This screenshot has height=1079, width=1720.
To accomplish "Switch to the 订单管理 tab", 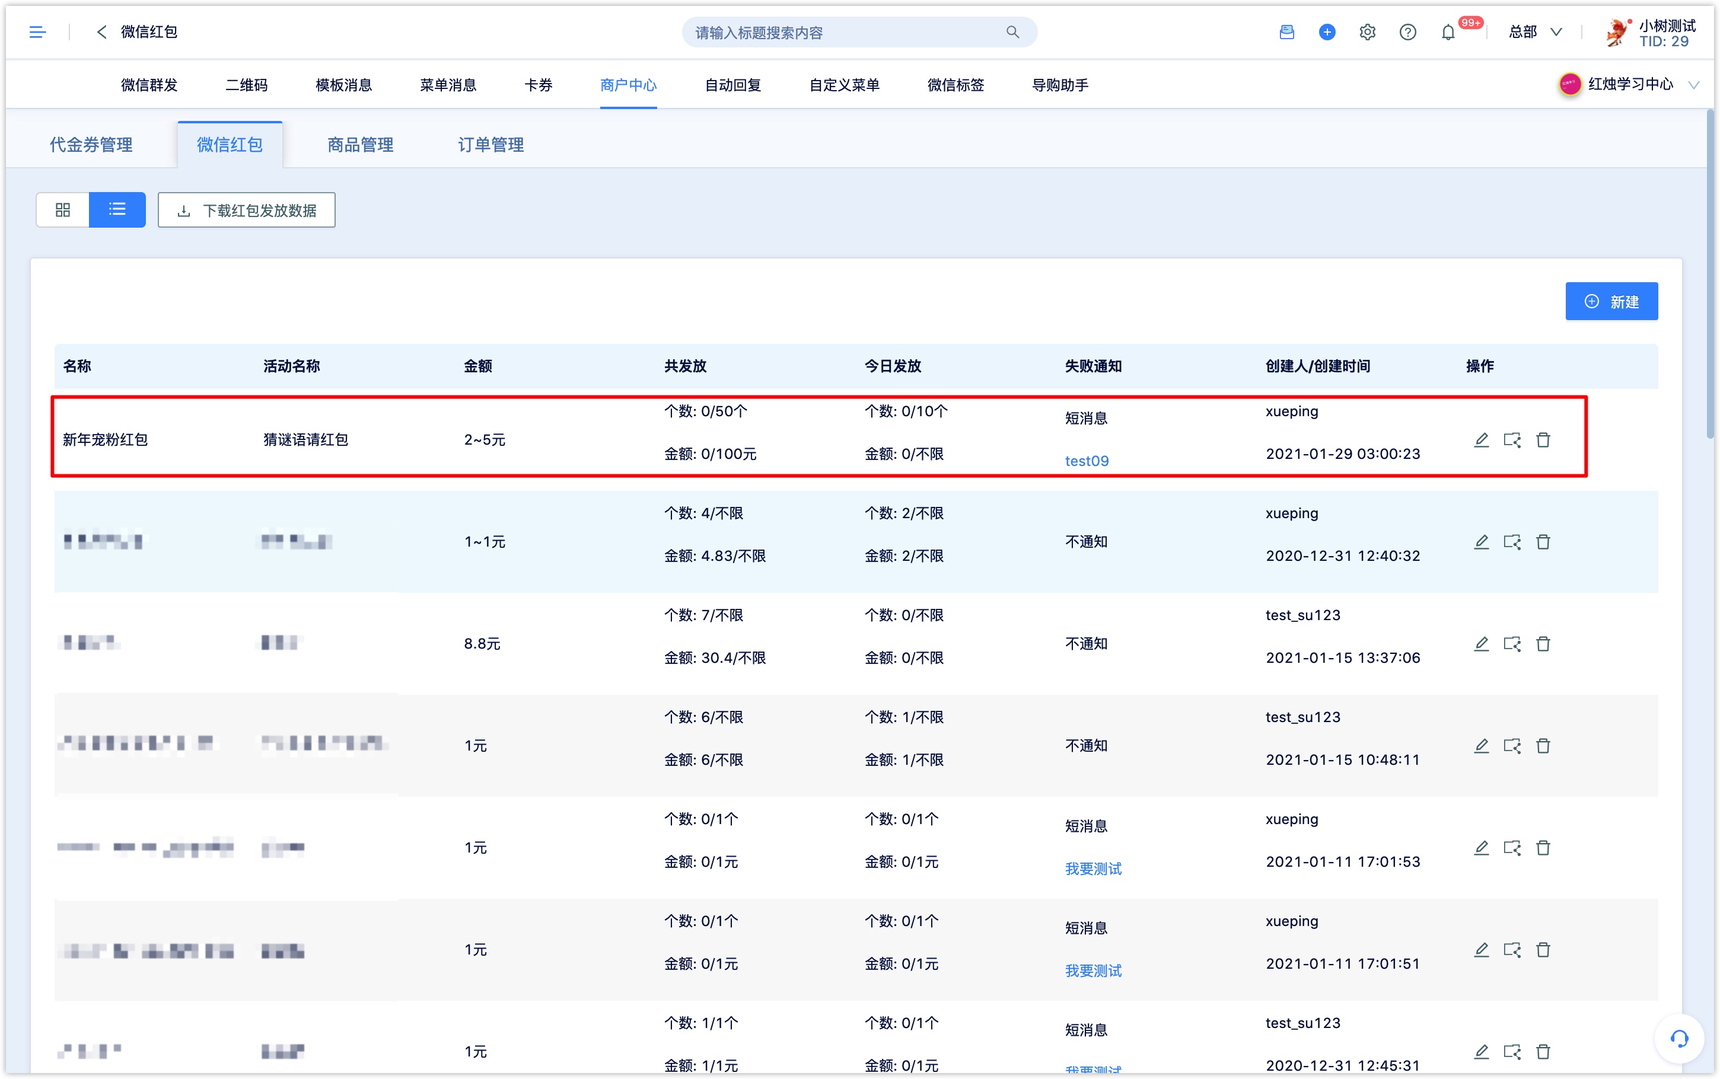I will (491, 145).
